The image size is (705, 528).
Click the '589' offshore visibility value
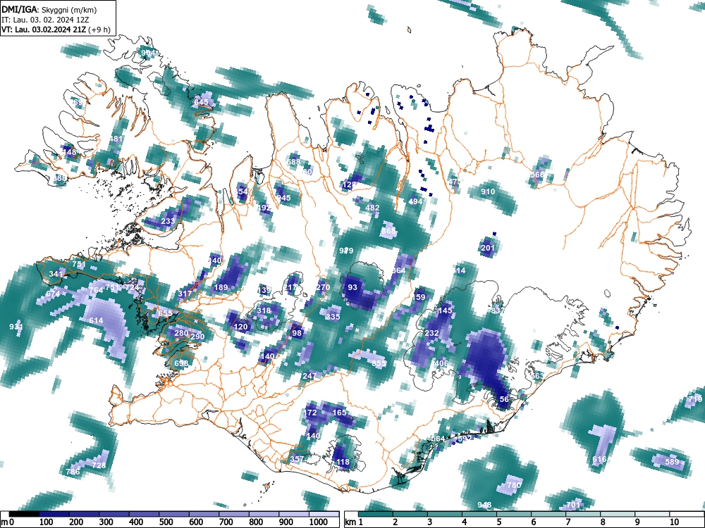[x=672, y=462]
